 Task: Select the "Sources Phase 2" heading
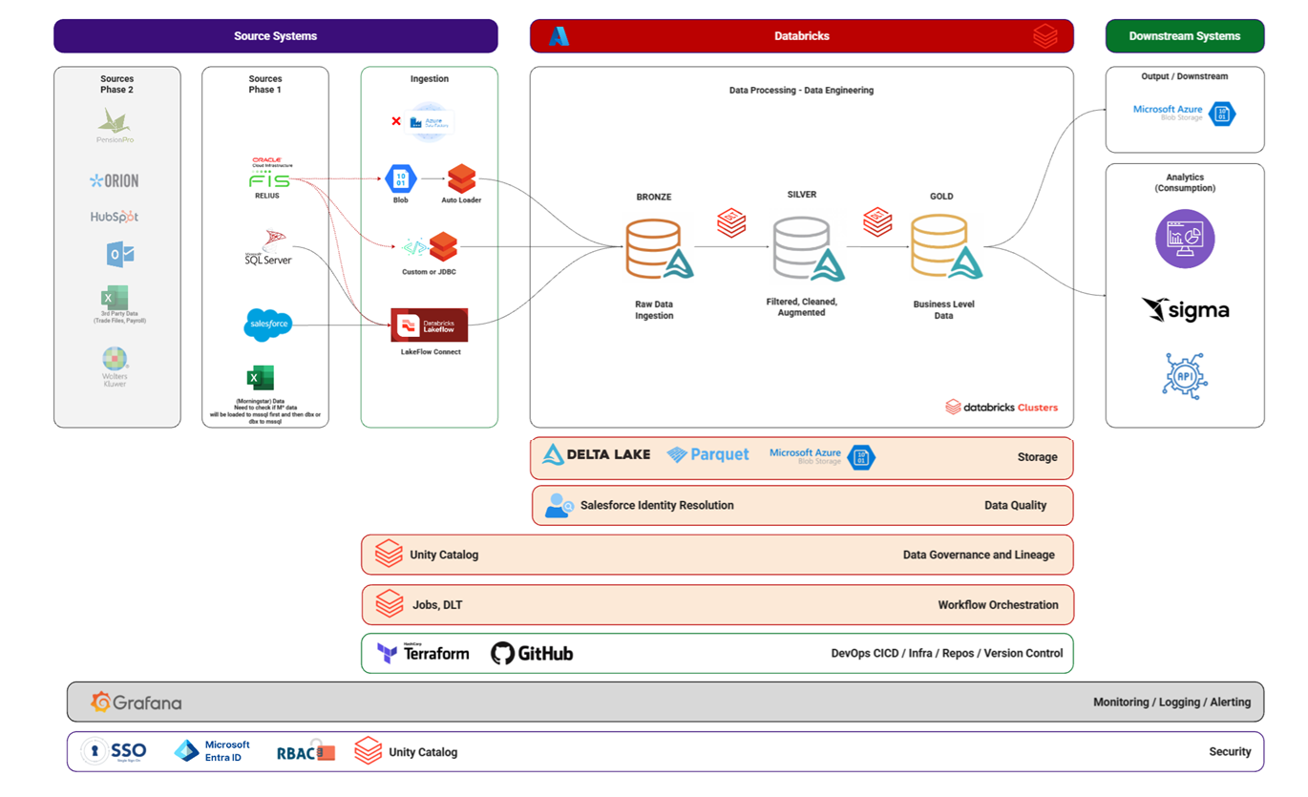(117, 84)
